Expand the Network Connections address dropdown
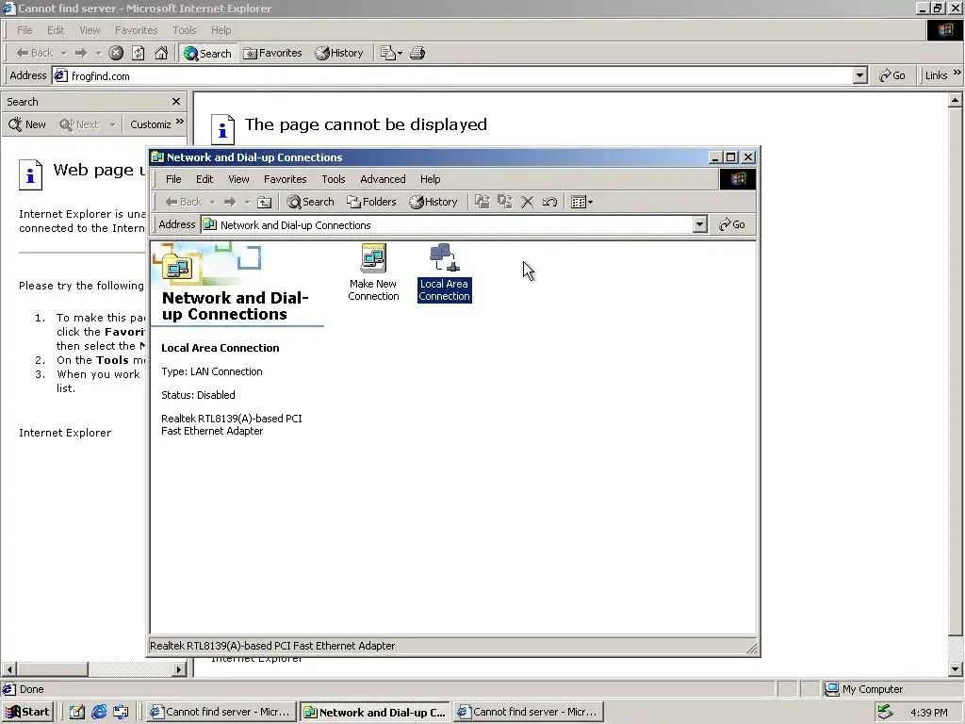The height and width of the screenshot is (724, 965). pos(700,224)
